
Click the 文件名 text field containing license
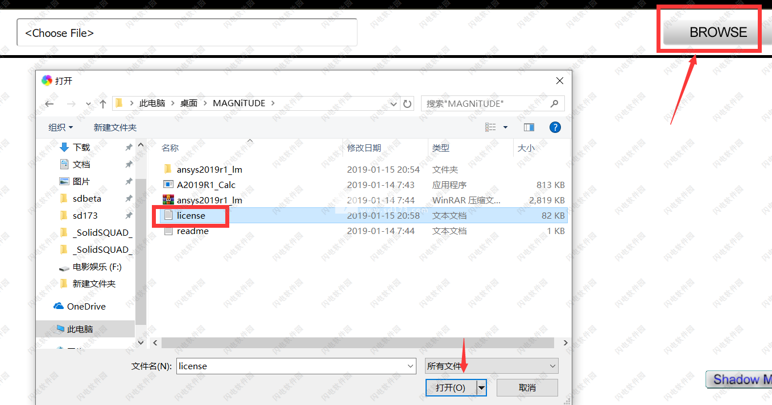(x=291, y=366)
